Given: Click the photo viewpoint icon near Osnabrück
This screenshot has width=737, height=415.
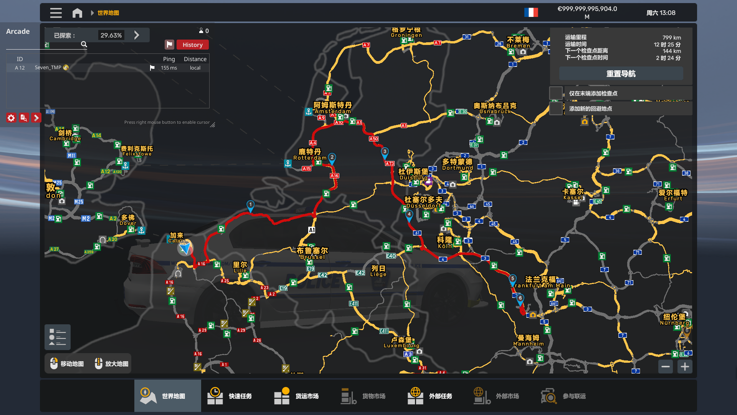Looking at the screenshot, I should tap(497, 122).
